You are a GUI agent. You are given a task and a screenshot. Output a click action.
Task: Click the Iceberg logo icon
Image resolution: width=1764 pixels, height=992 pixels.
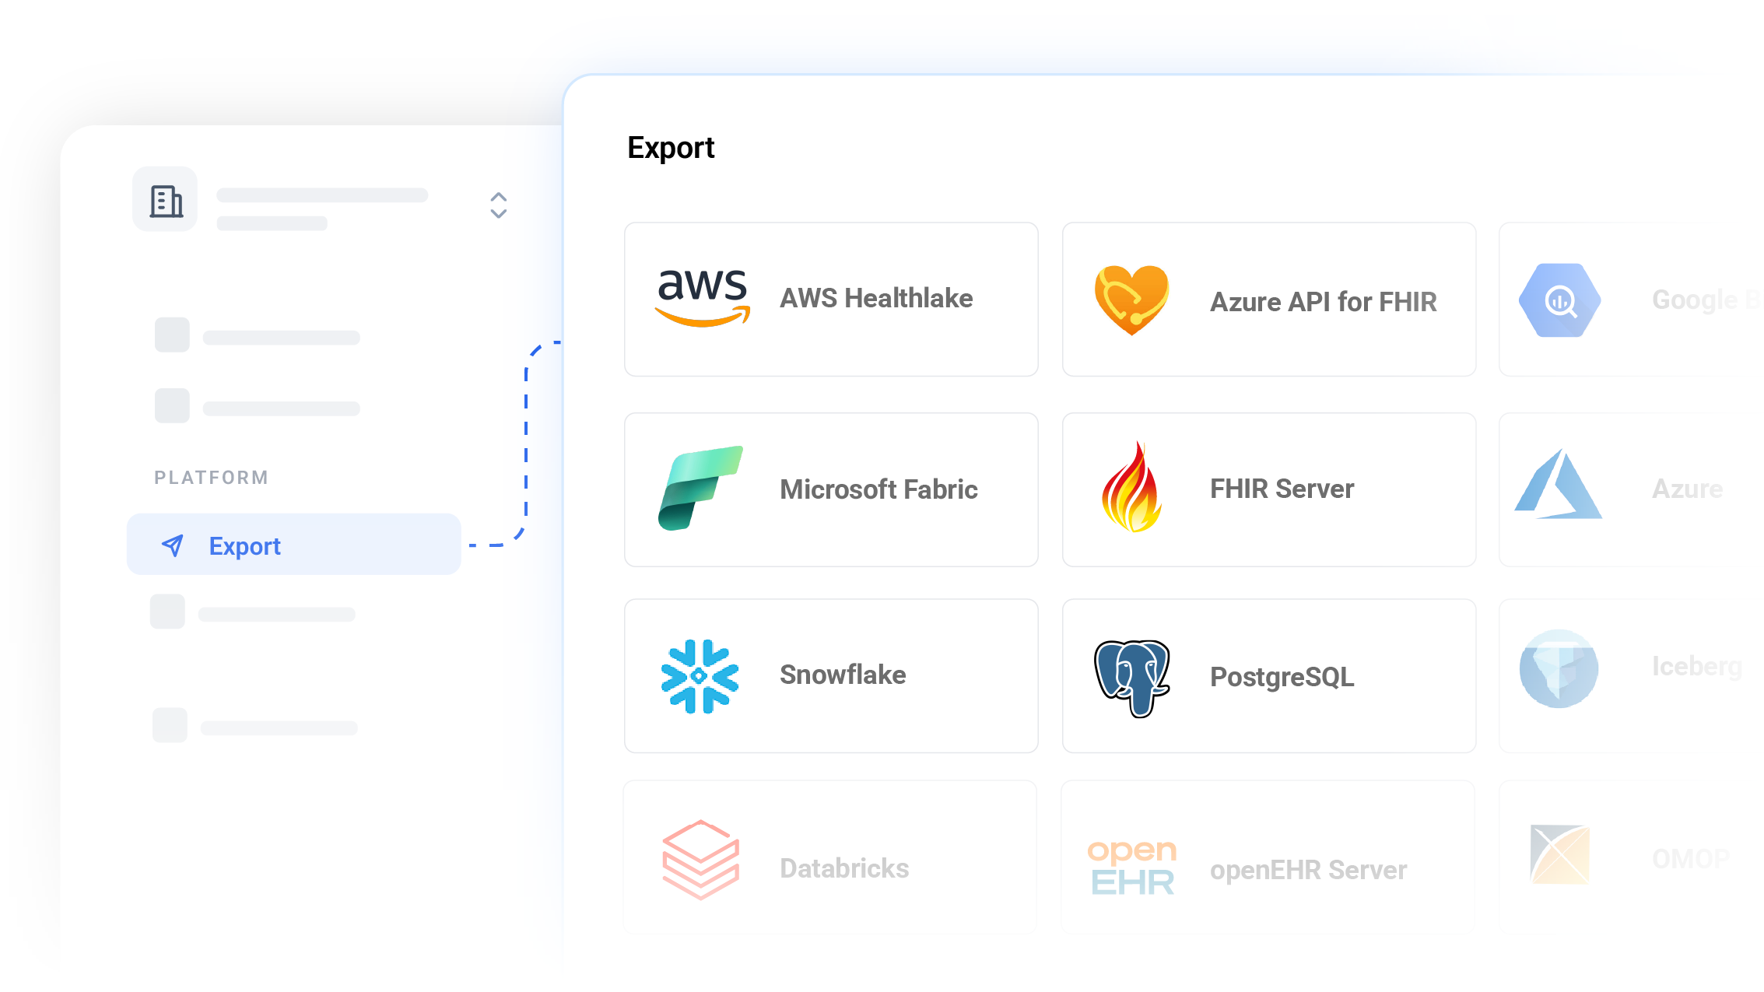[1559, 669]
